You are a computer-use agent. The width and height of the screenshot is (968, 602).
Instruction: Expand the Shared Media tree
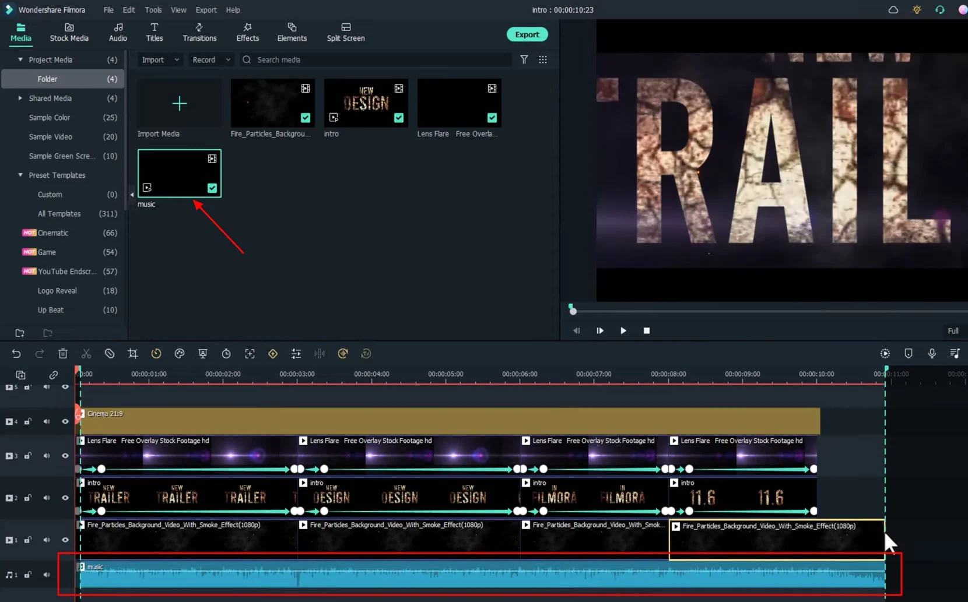point(20,98)
